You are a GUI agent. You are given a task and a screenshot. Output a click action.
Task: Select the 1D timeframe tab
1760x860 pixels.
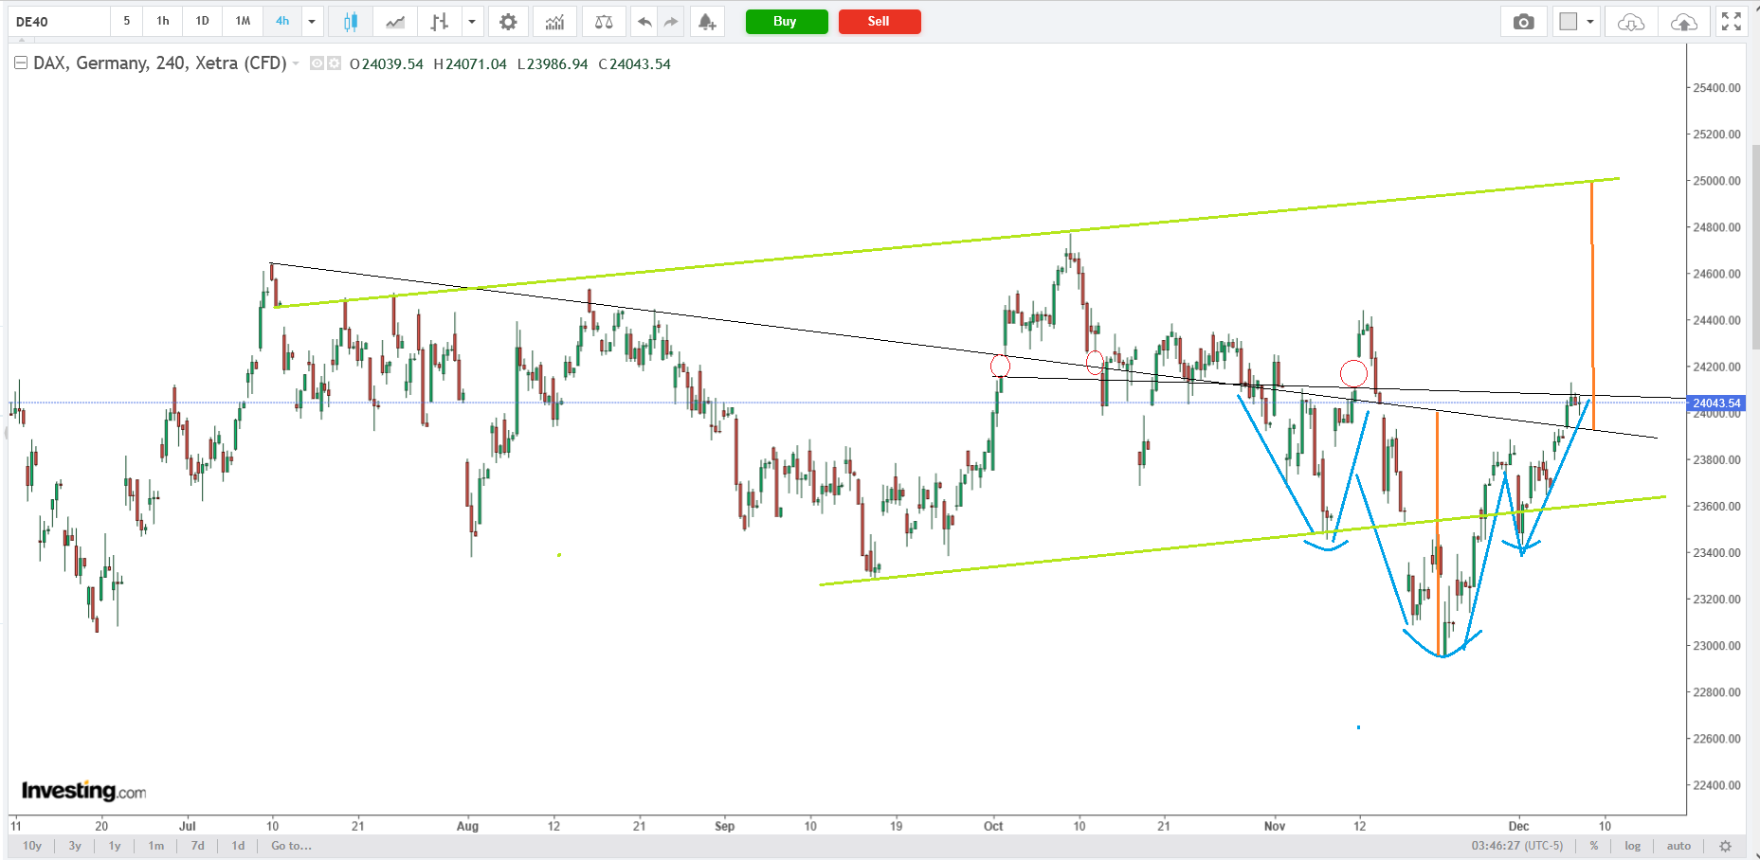pos(202,21)
